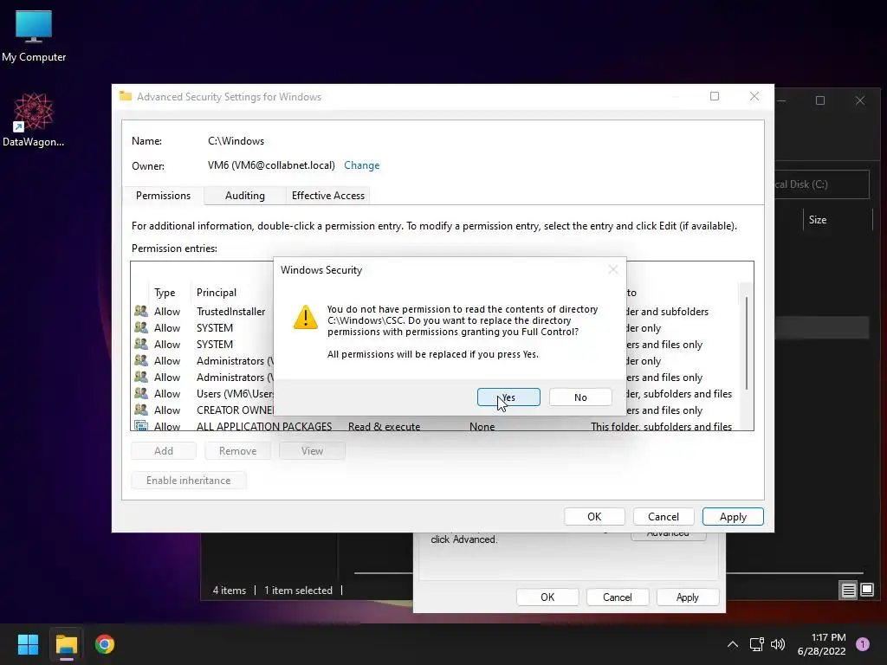887x665 pixels.
Task: Confirm with Yes in Windows Security dialog
Action: 508,397
